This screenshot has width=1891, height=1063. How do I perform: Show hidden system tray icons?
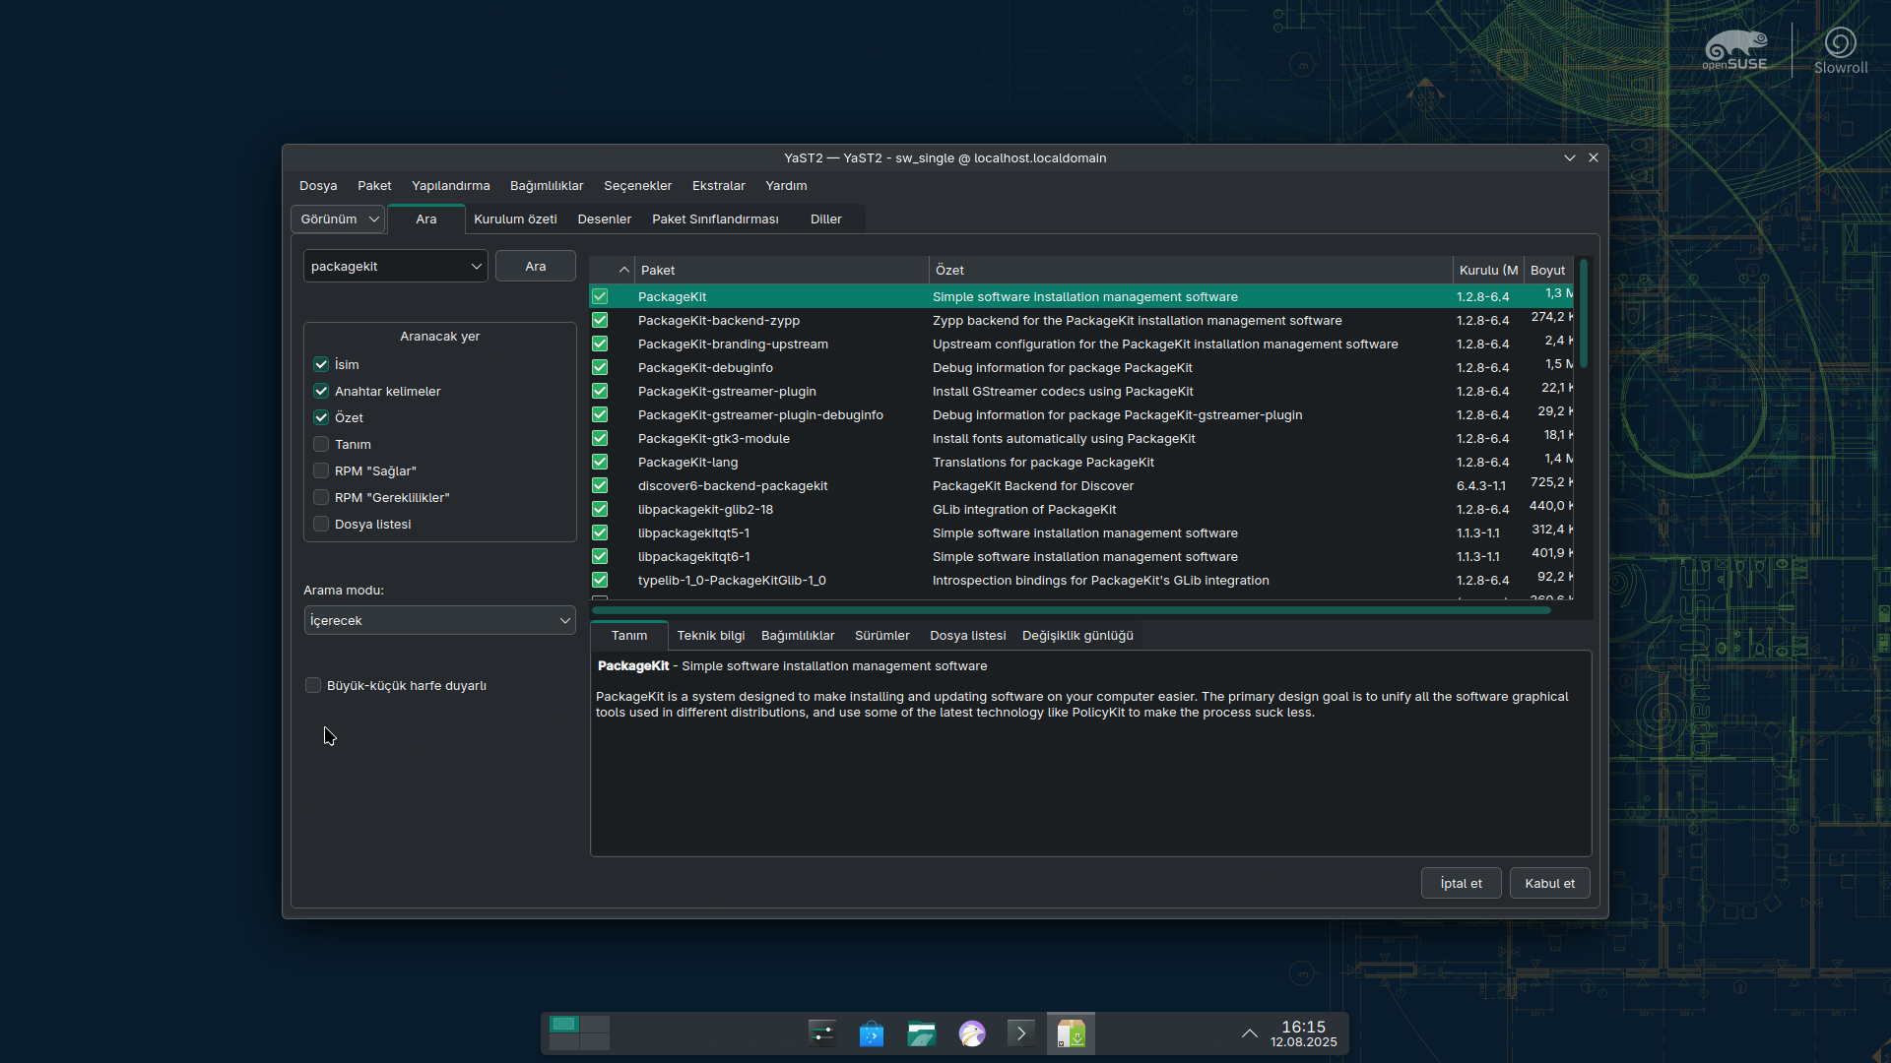click(x=1249, y=1033)
